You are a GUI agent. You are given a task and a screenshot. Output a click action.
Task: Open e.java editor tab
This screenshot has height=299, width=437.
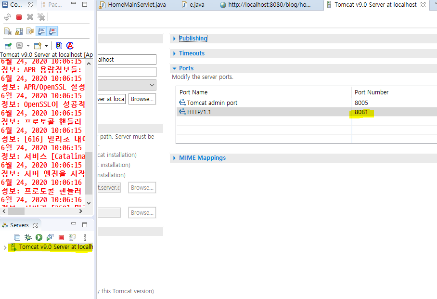click(x=193, y=5)
